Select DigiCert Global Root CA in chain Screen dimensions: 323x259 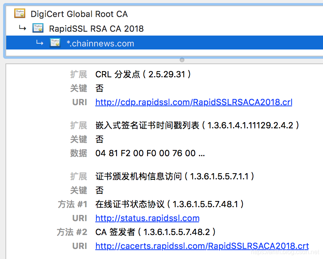click(x=79, y=14)
